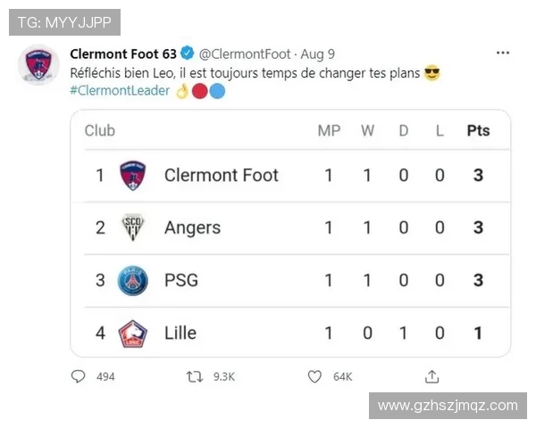Click the share upload icon
This screenshot has height=428, width=536.
click(431, 377)
